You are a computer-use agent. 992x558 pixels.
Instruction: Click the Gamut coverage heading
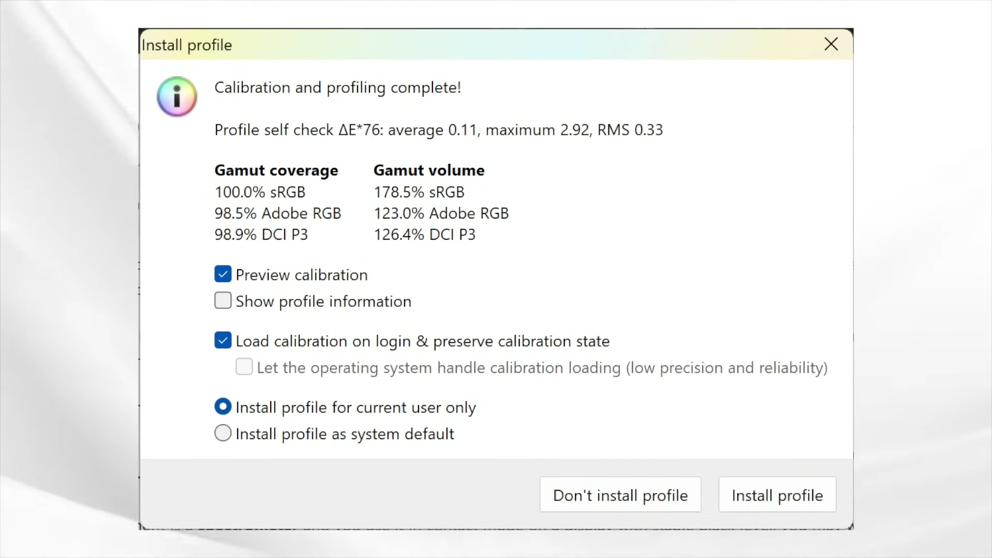tap(276, 171)
